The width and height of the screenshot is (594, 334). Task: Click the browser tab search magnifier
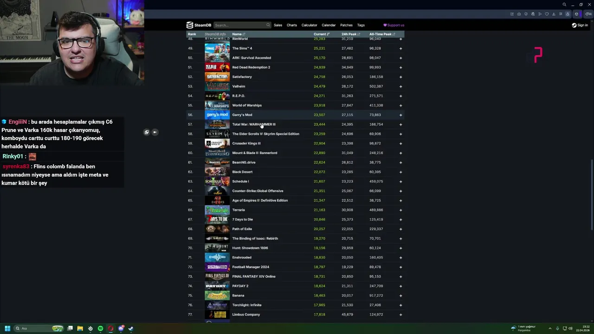[x=564, y=5]
